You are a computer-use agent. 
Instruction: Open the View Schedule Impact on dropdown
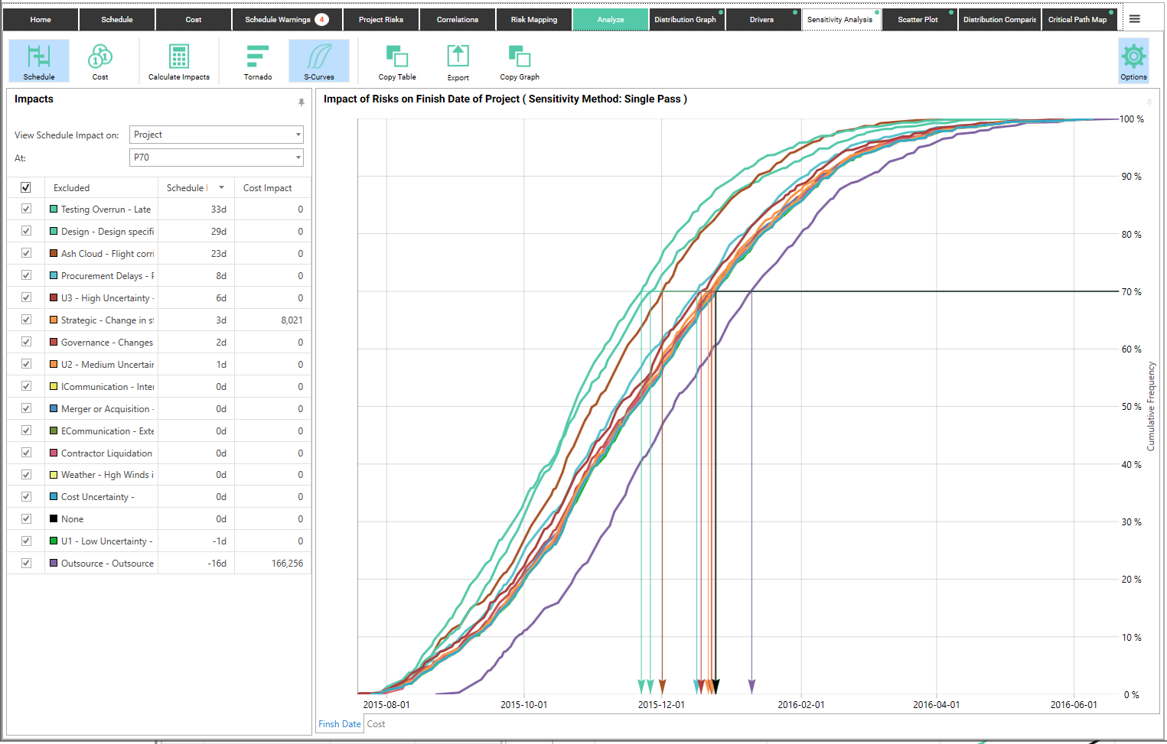click(x=217, y=135)
